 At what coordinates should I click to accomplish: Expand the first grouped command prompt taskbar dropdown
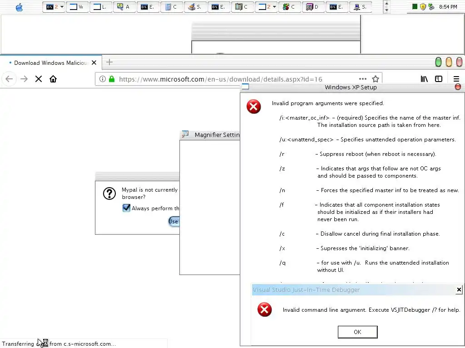click(x=62, y=7)
